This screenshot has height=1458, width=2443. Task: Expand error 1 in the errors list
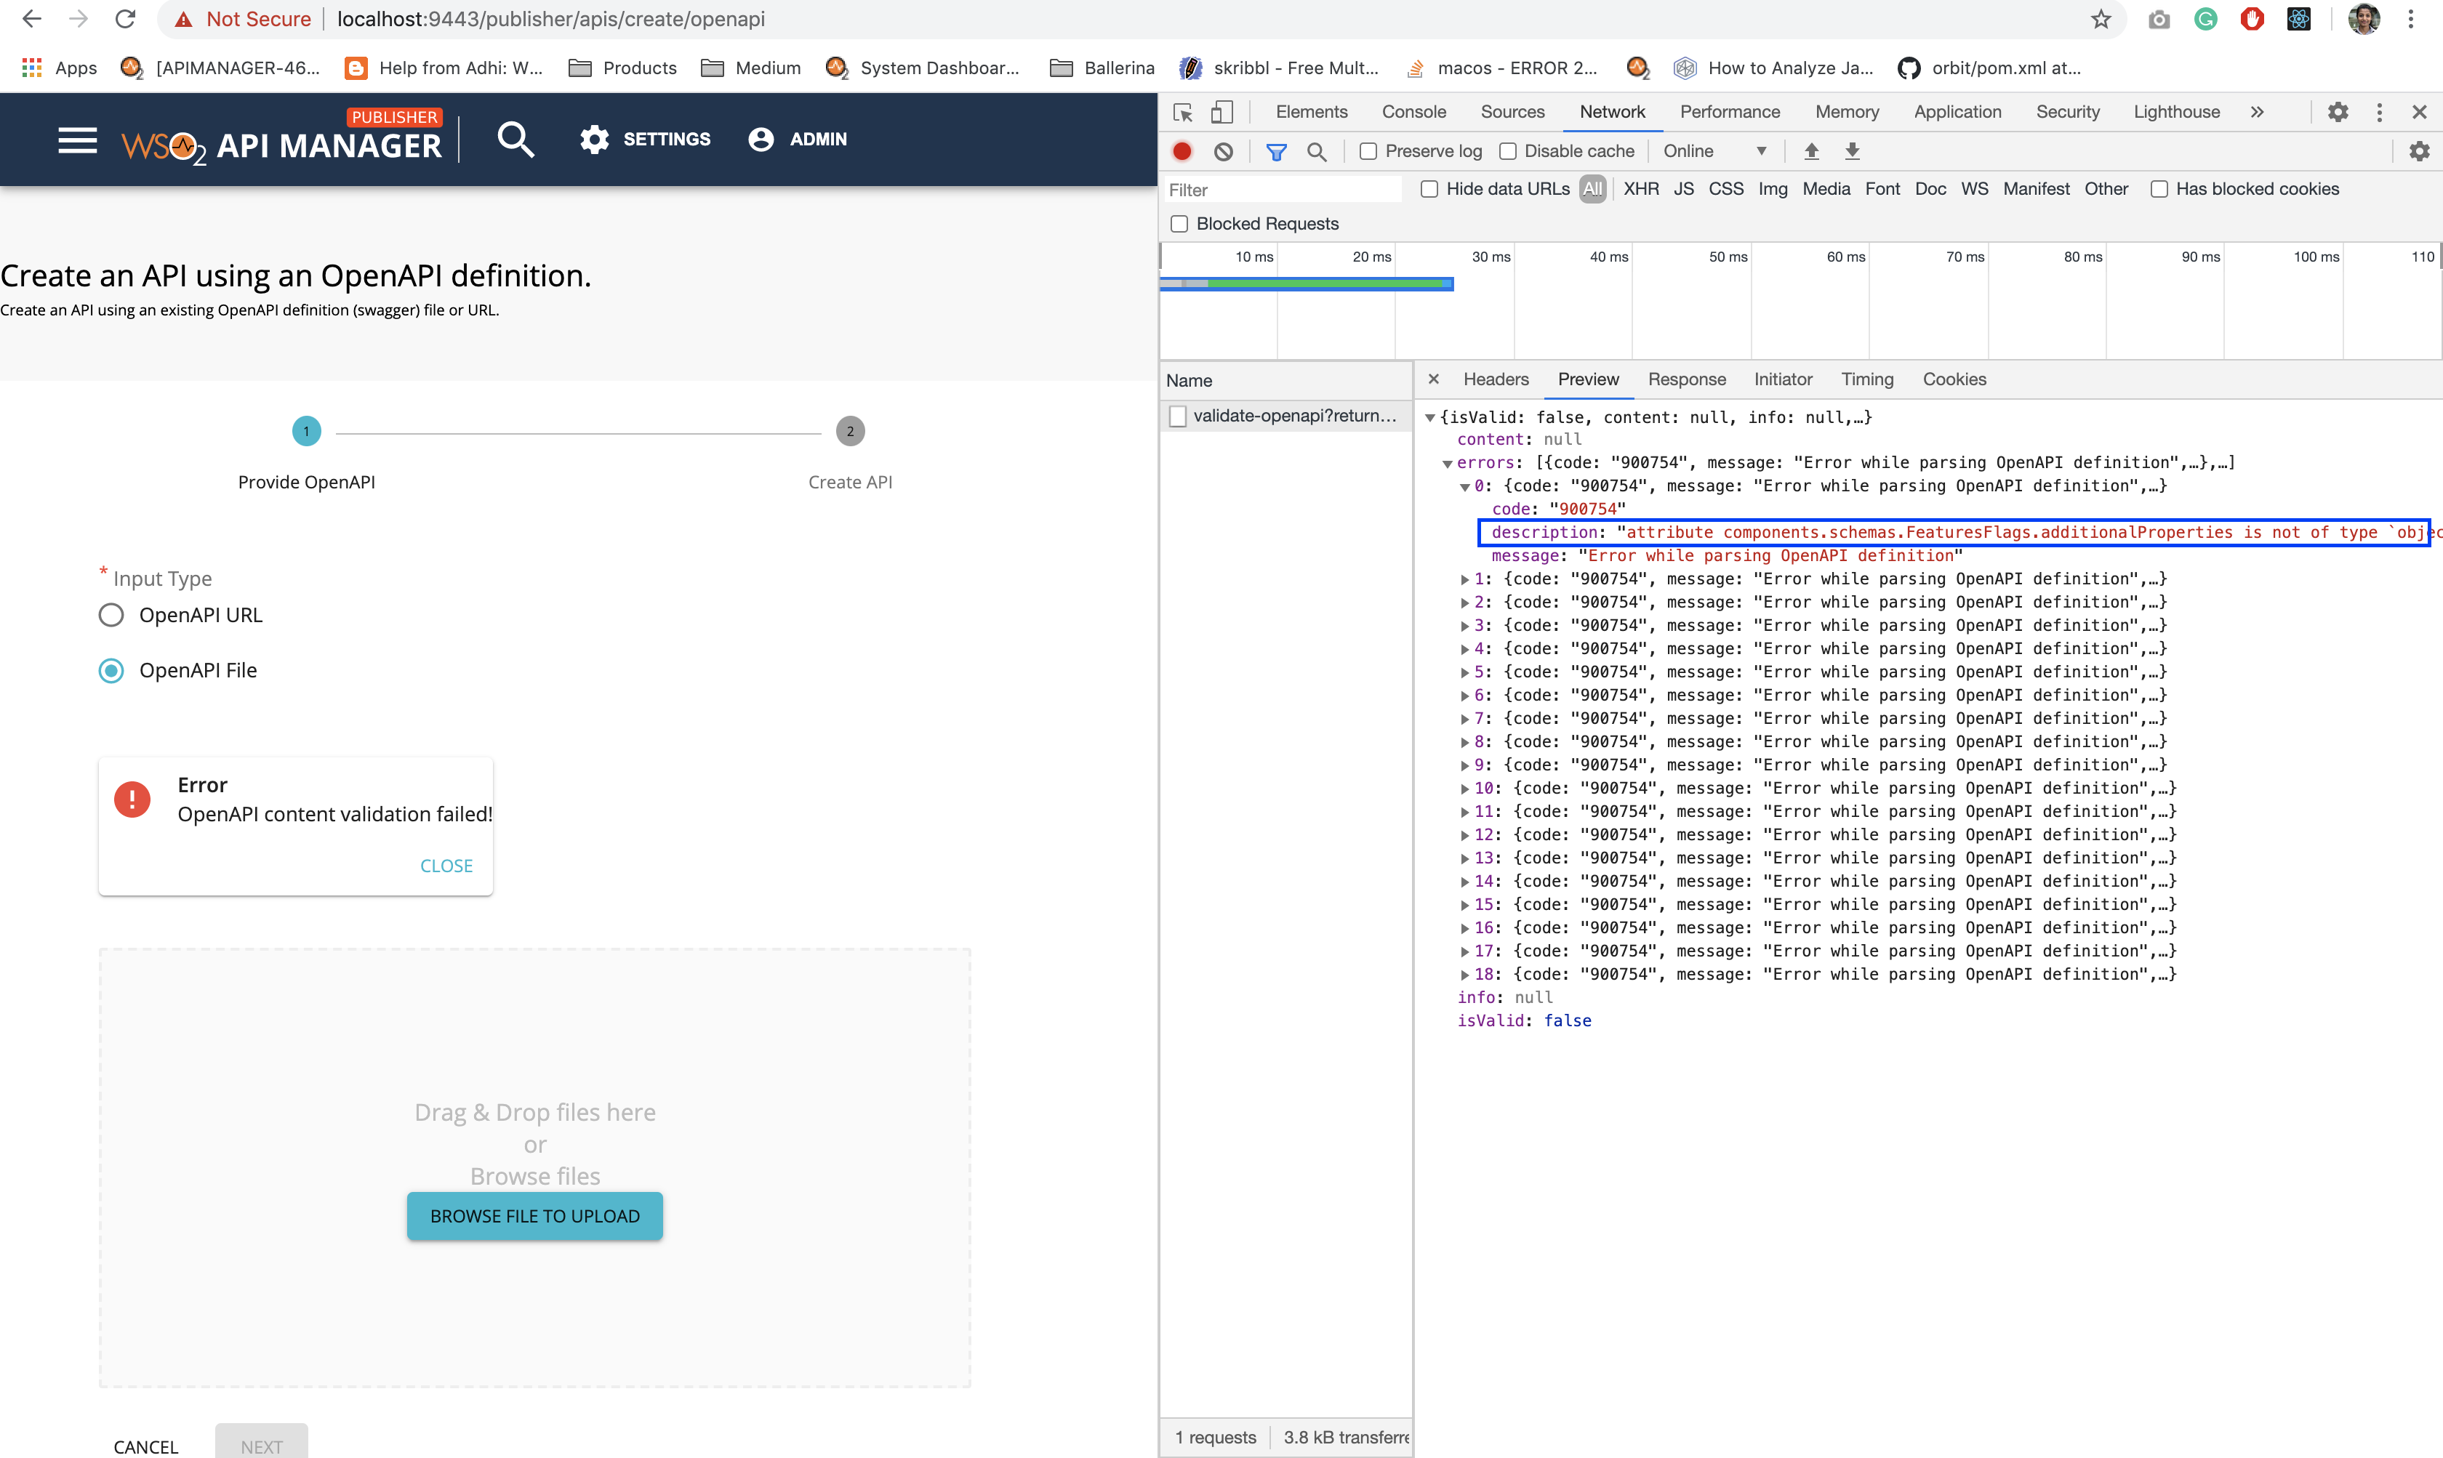(x=1465, y=579)
